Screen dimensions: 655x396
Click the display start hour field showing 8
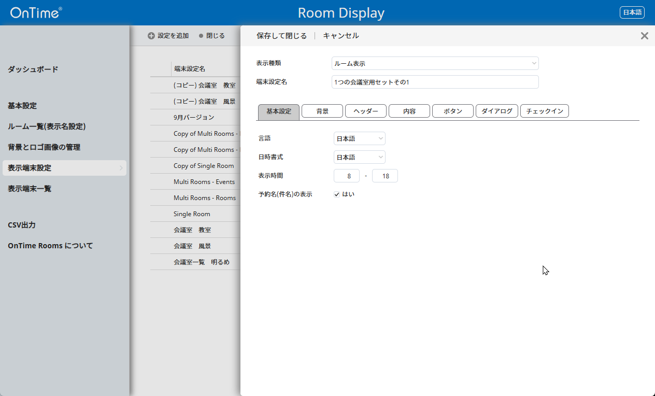(x=347, y=176)
